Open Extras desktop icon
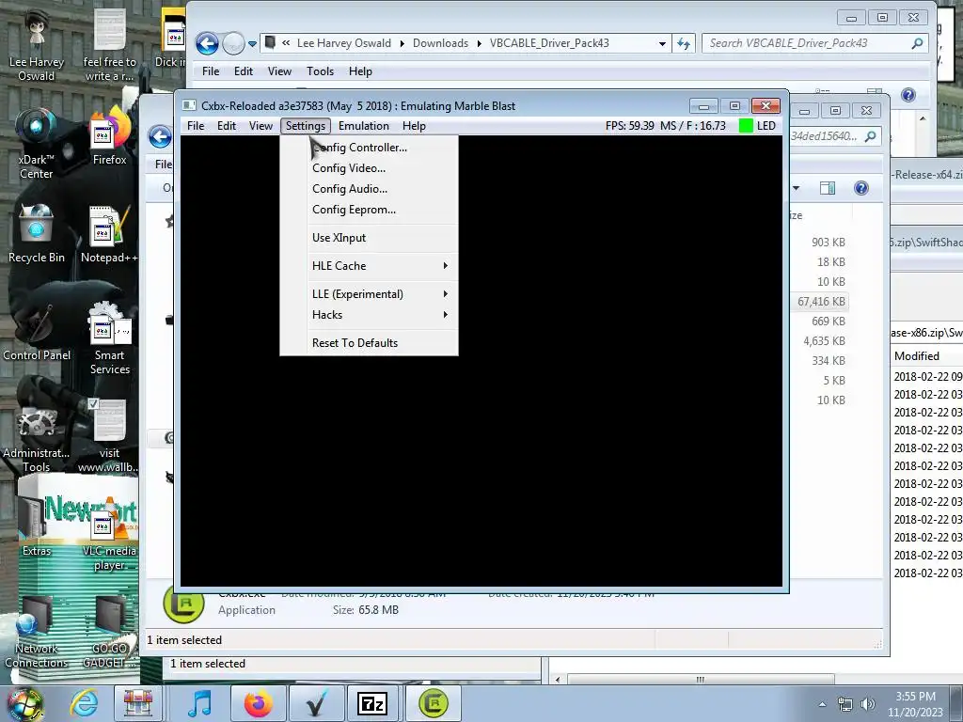The image size is (963, 722). (37, 526)
